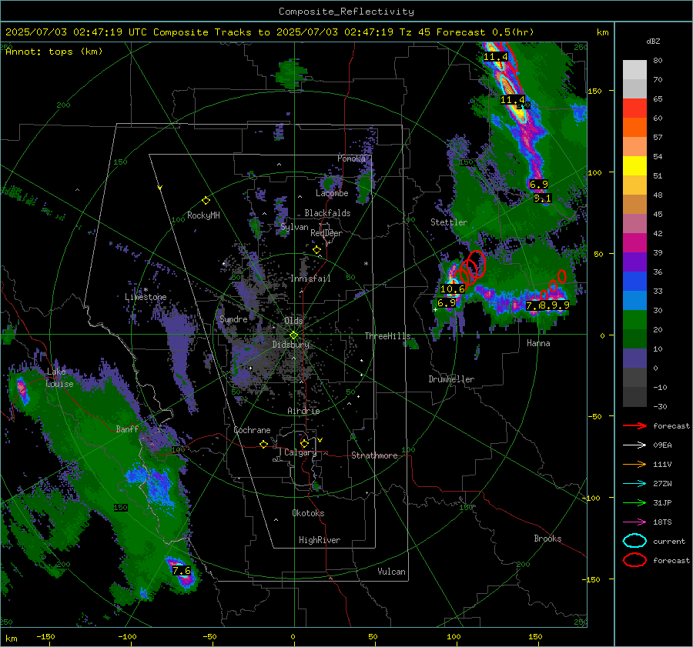693x647 pixels.
Task: Click the ThreeHills label
Action: coord(387,336)
